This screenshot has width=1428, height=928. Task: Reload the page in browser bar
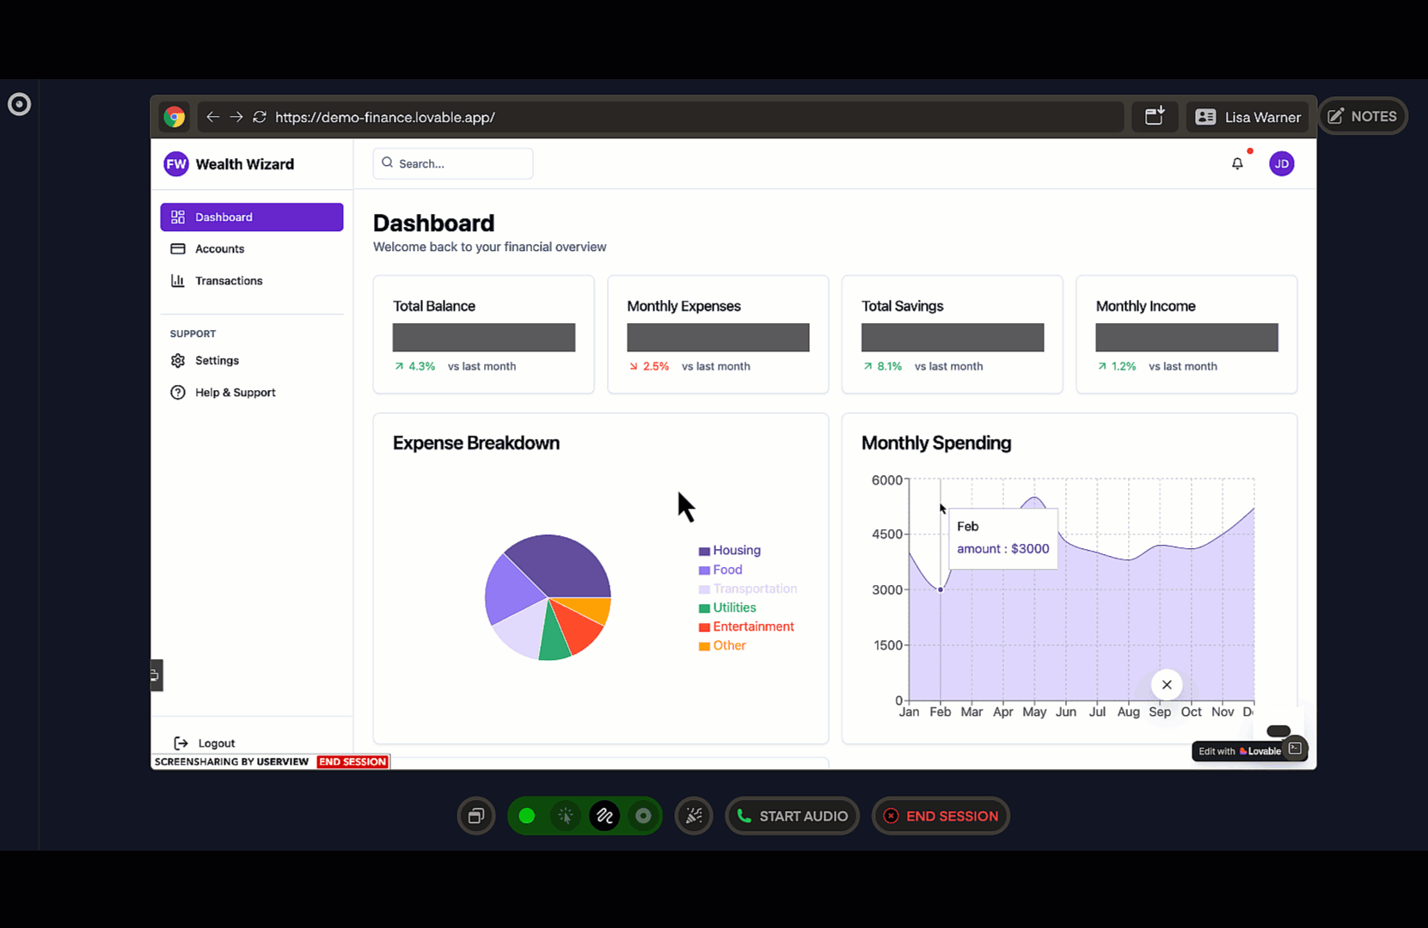click(260, 117)
